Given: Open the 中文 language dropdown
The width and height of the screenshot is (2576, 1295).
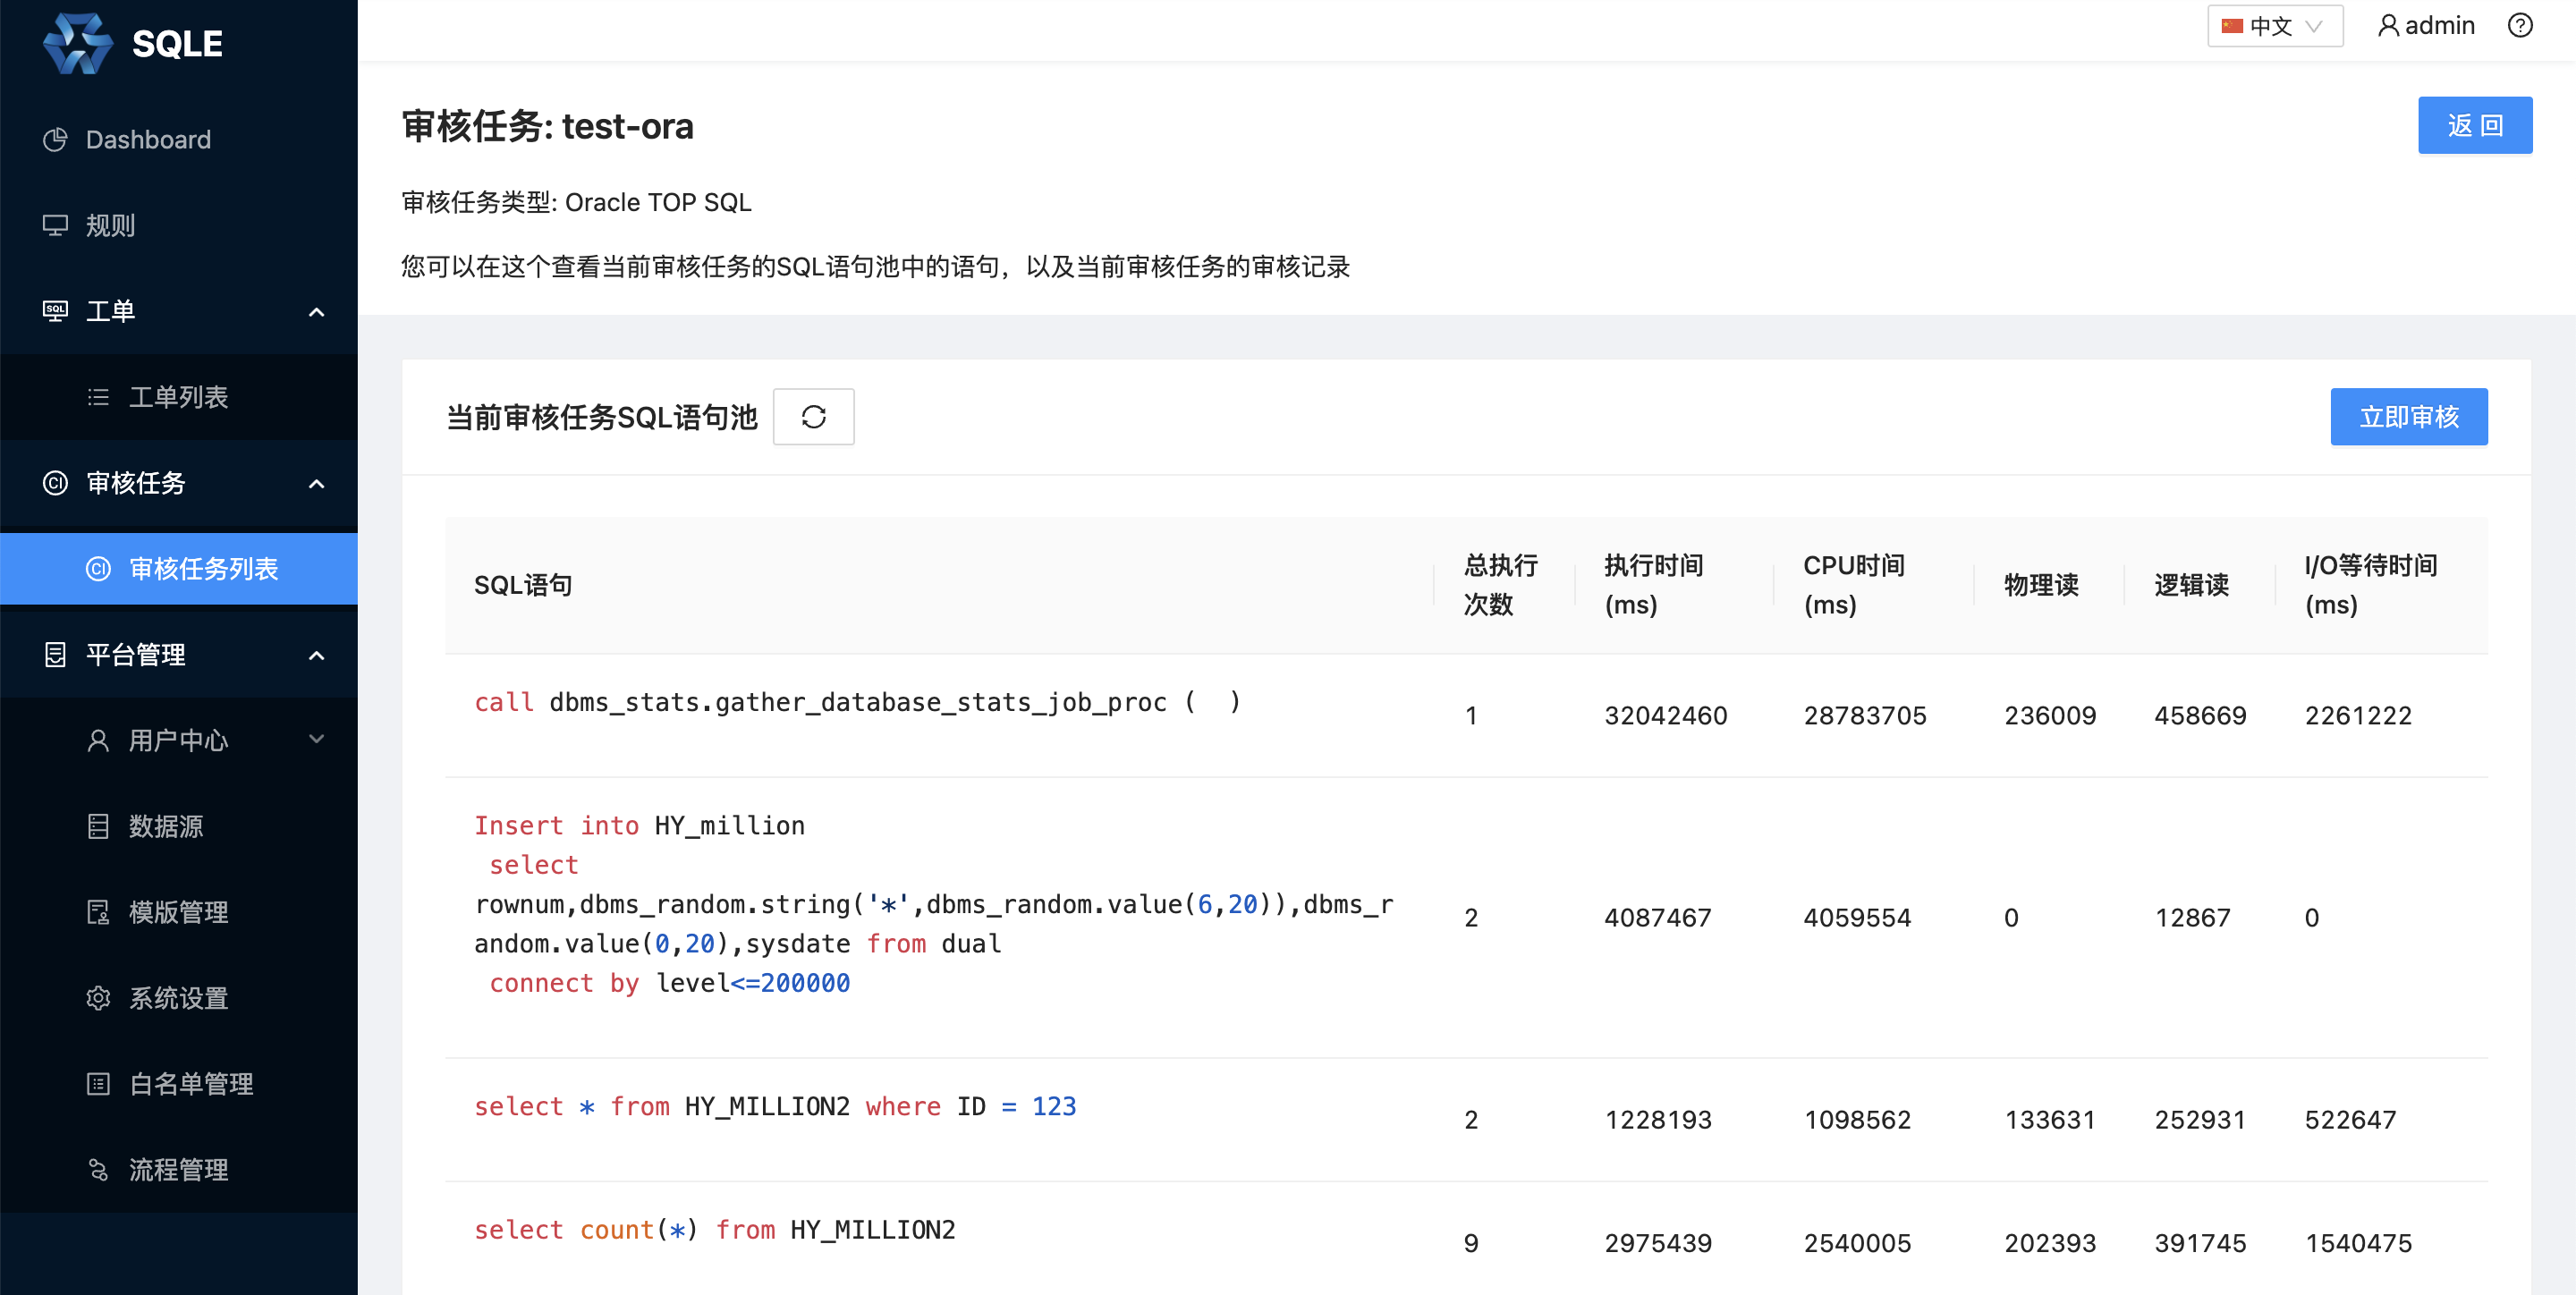Looking at the screenshot, I should (x=2274, y=25).
